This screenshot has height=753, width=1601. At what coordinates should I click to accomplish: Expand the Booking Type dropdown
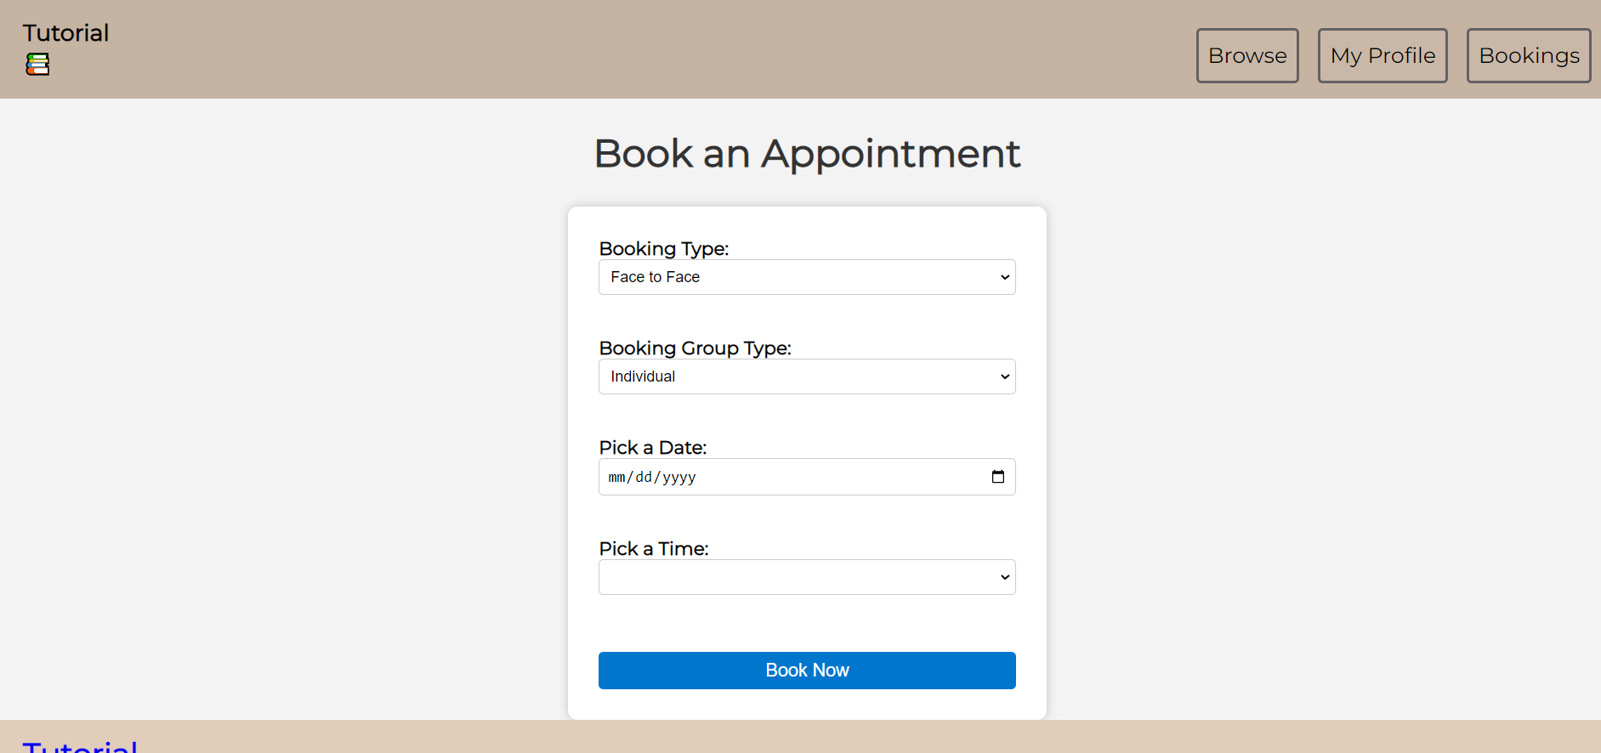807,277
